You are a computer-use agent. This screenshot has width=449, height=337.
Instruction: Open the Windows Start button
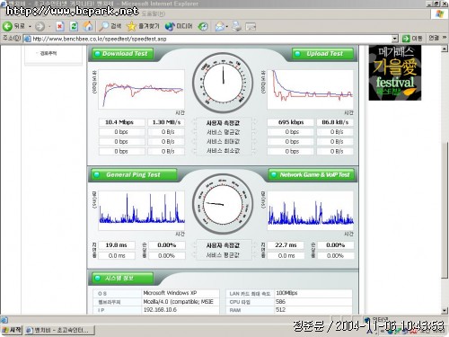(12, 330)
